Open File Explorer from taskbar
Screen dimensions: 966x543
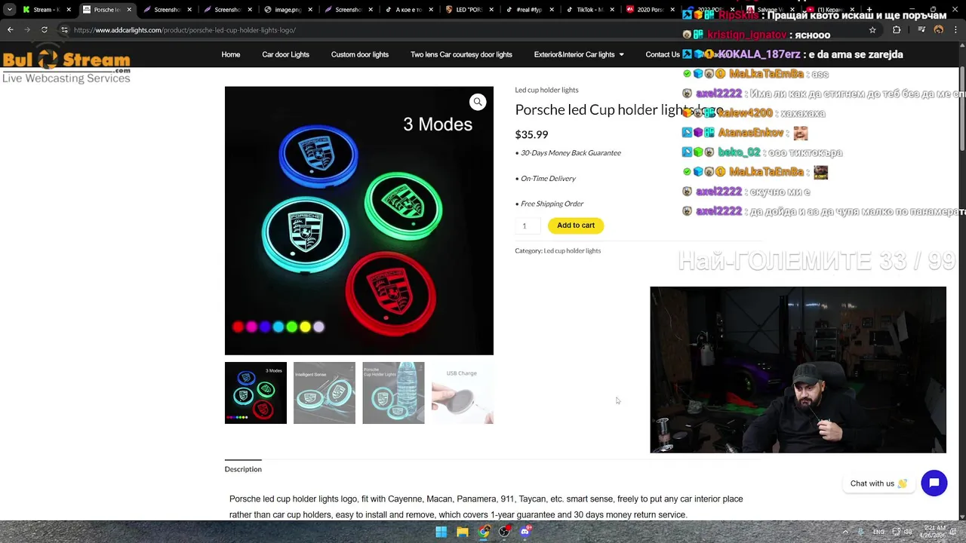[462, 532]
